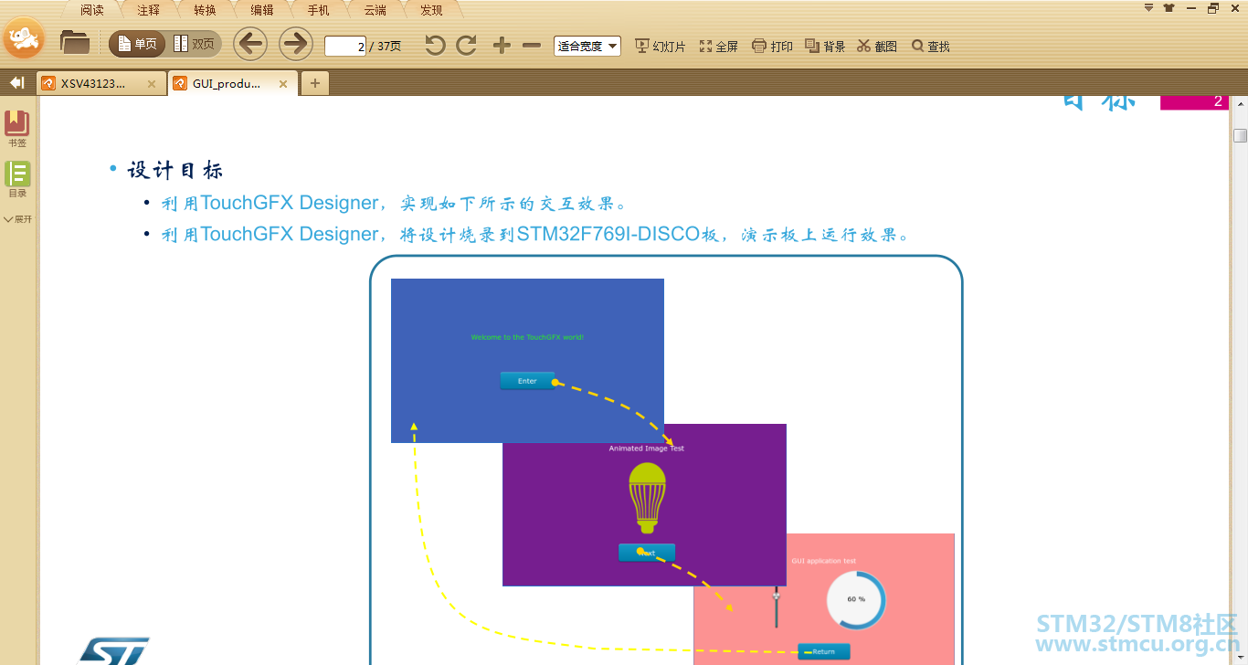
Task: Select the 注释 ribbon tab
Action: click(x=149, y=10)
